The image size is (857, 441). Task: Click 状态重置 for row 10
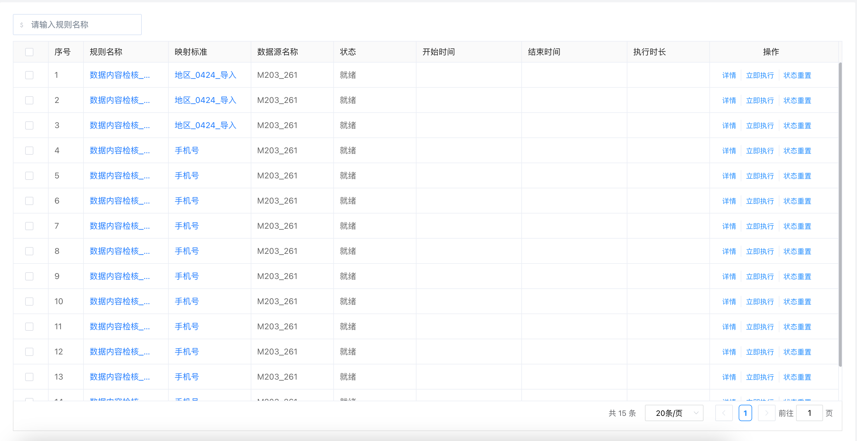[x=797, y=302]
